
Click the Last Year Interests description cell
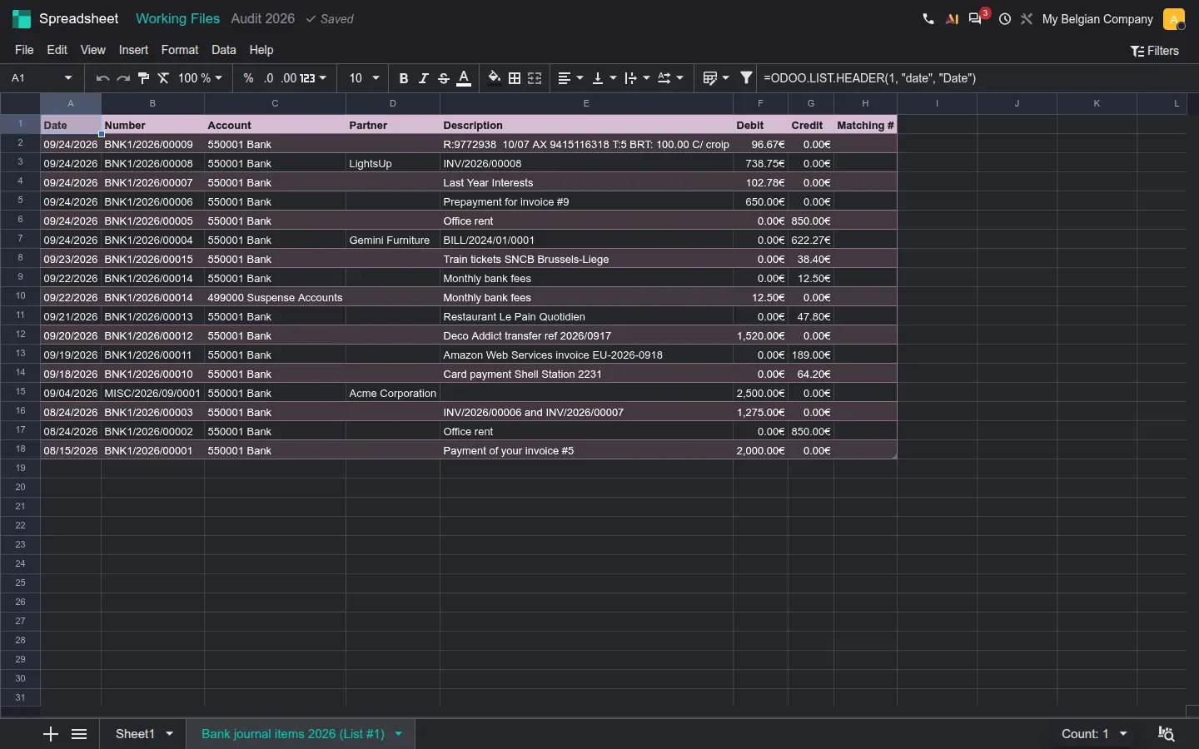[x=586, y=182]
